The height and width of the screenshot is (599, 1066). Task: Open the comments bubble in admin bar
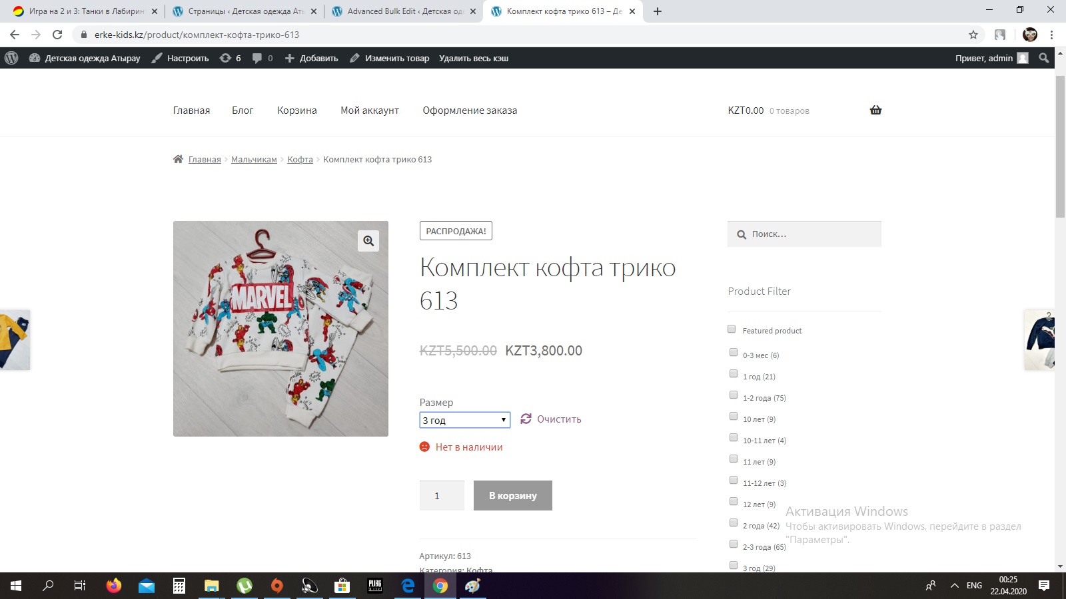point(263,58)
